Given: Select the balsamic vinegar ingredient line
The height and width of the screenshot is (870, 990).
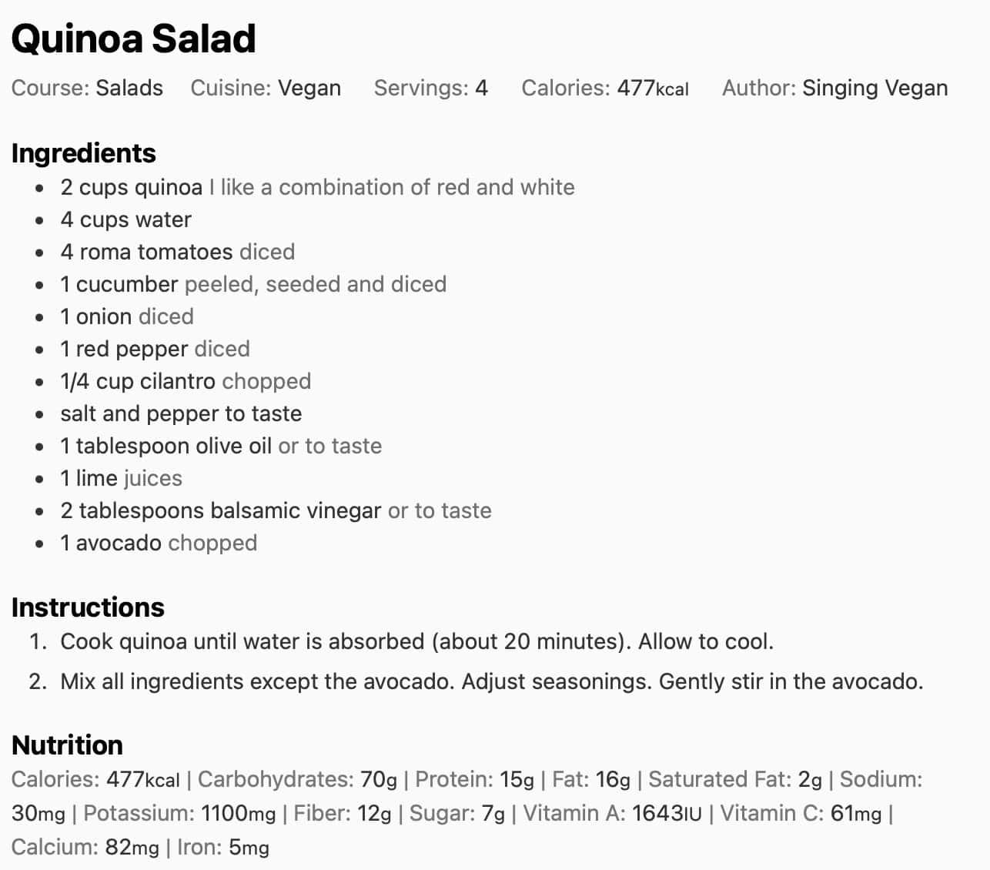Looking at the screenshot, I should tap(276, 510).
